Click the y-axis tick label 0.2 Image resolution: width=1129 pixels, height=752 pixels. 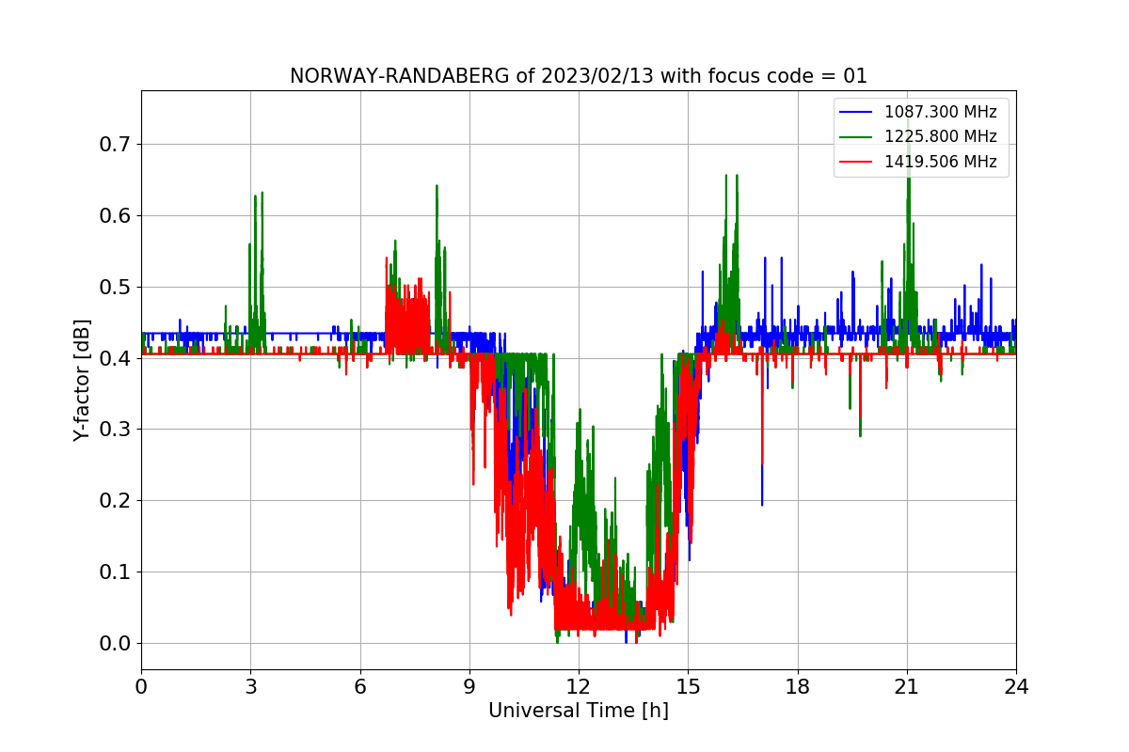(x=115, y=501)
